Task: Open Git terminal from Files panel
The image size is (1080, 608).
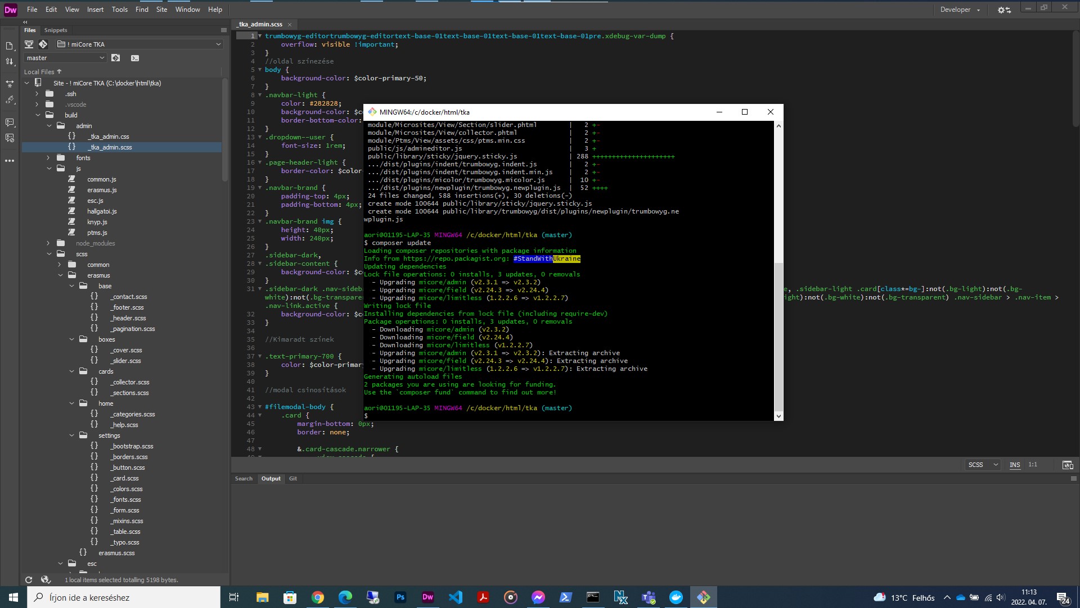Action: 135,58
